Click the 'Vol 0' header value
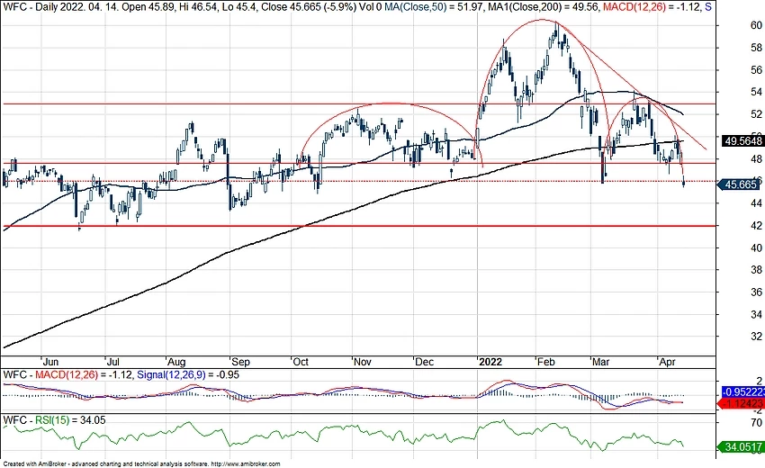765x468 pixels. [x=370, y=7]
